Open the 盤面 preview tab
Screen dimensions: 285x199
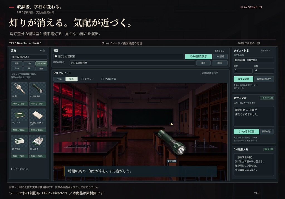coord(72,79)
